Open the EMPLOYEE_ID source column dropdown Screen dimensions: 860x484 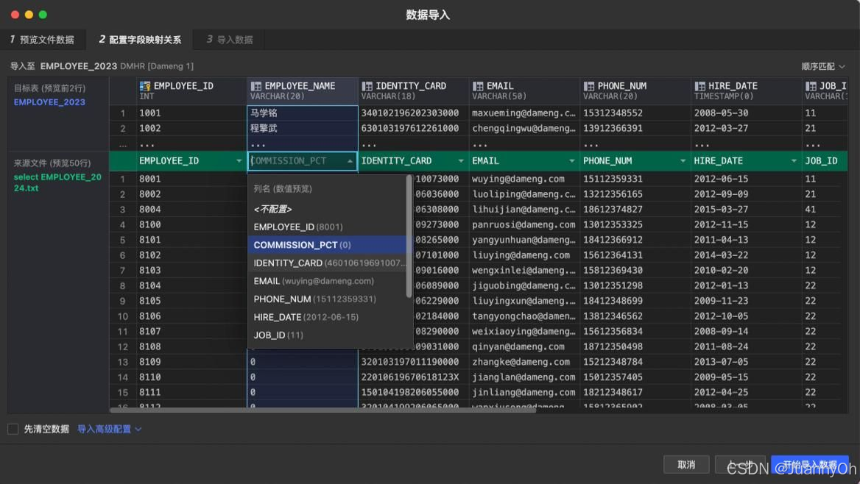click(239, 160)
